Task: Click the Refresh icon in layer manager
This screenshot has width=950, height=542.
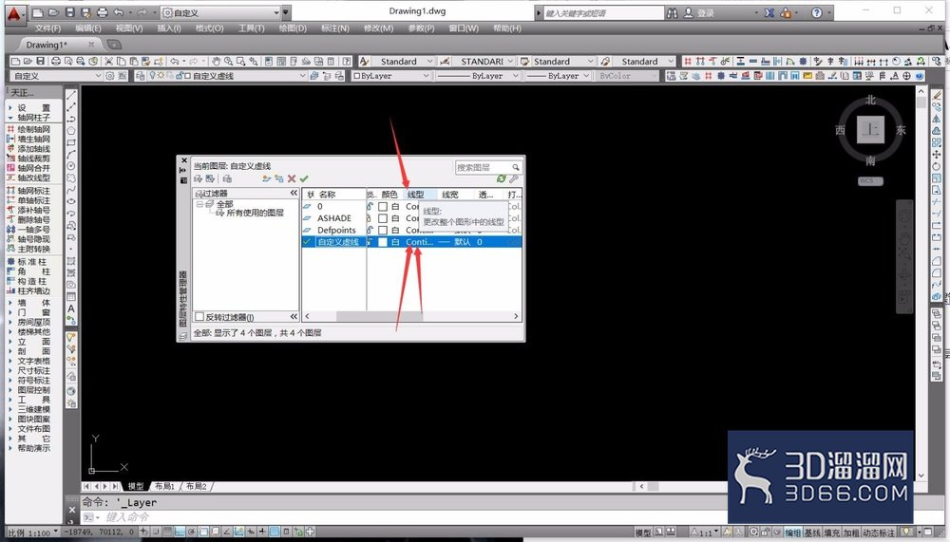Action: tap(501, 178)
